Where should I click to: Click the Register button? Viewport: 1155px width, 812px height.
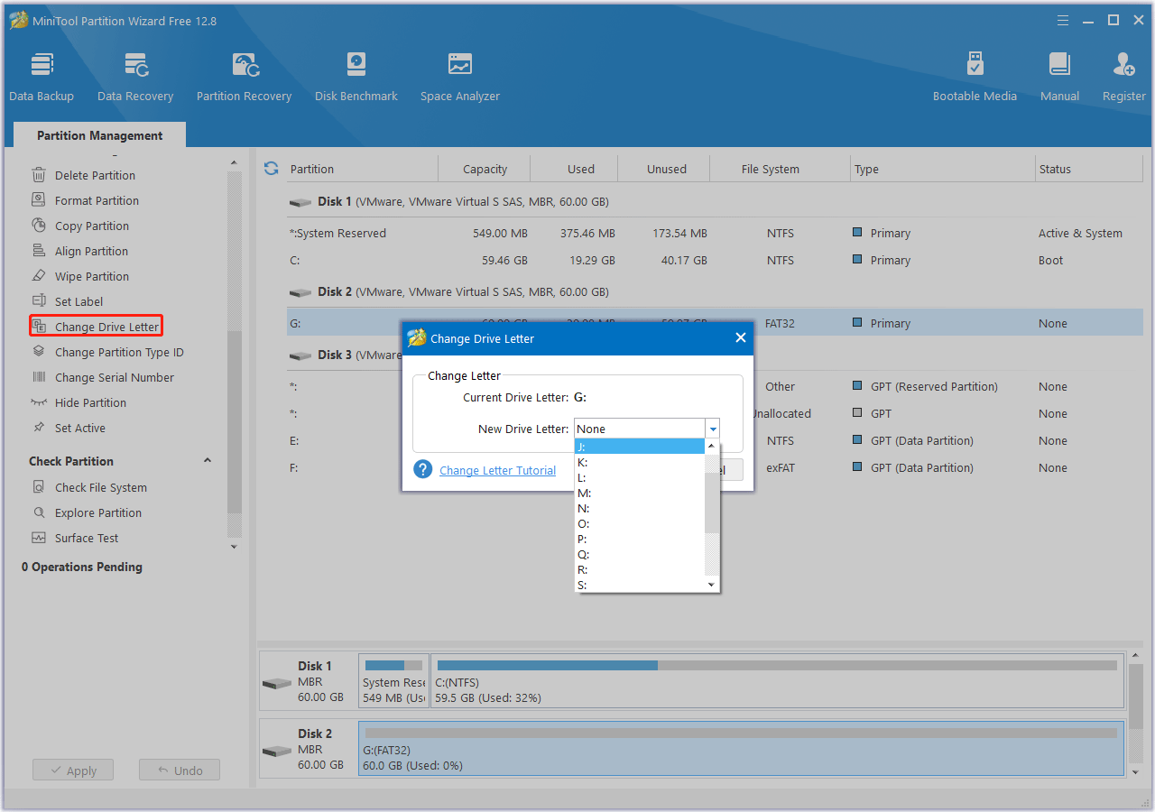point(1123,74)
